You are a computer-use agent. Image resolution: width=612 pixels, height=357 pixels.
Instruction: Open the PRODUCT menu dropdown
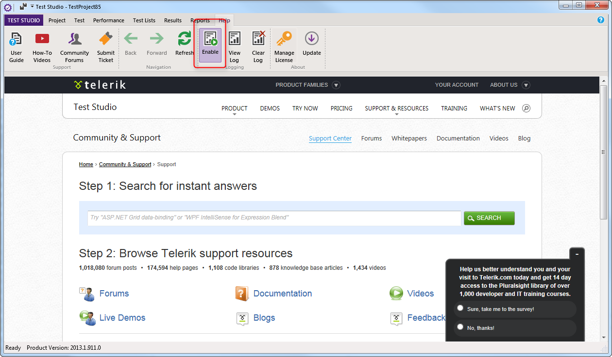point(234,109)
